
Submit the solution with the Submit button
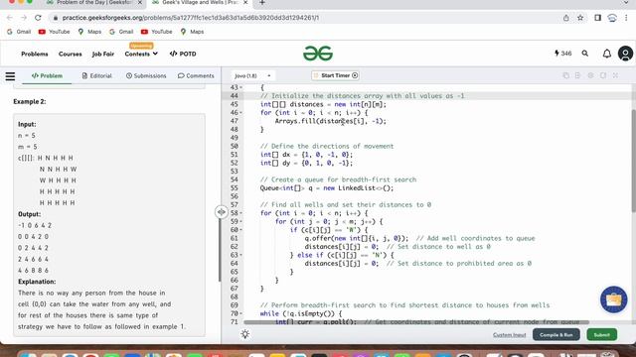[x=601, y=335]
